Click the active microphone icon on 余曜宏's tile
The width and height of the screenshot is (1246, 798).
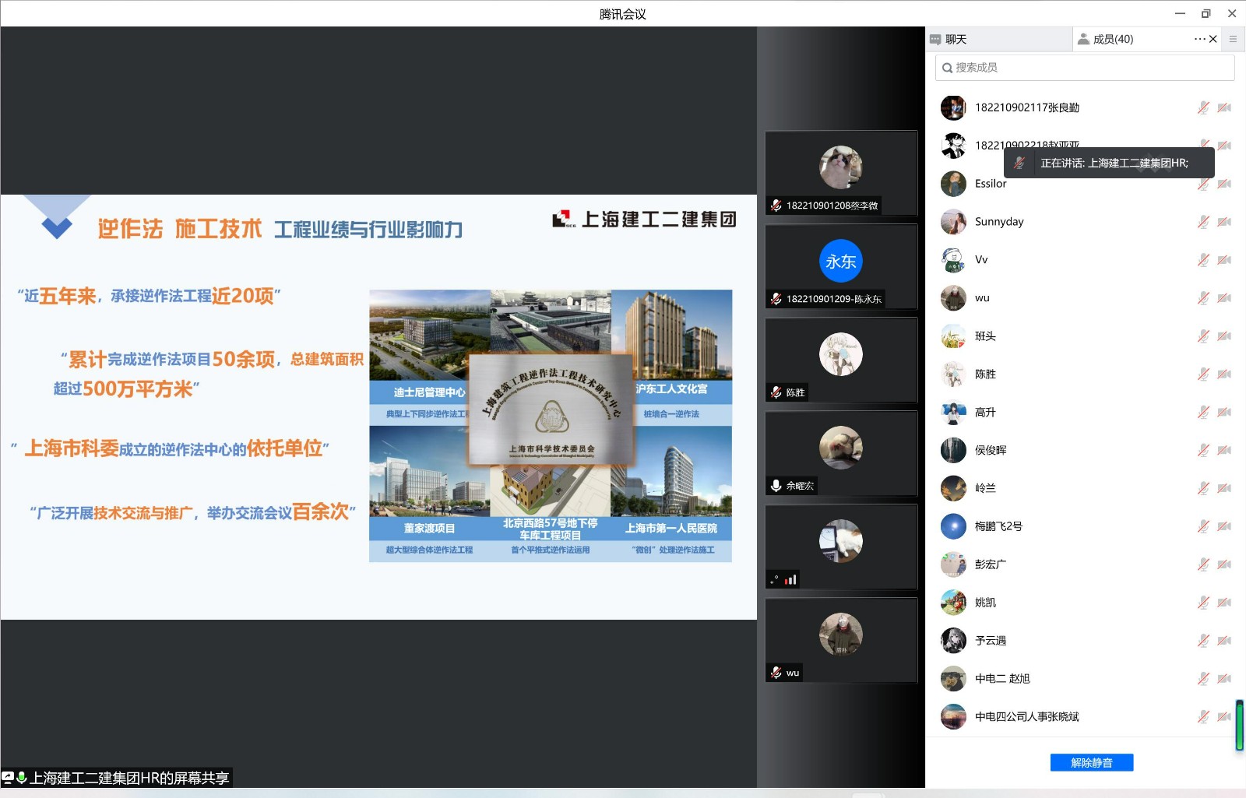(x=776, y=486)
